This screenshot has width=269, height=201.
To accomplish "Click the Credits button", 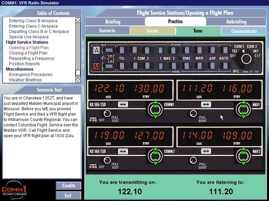I will tap(69, 186).
